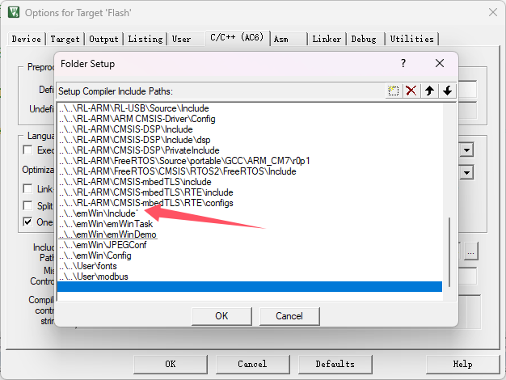
Task: Switch to the Target tab
Action: pyautogui.click(x=65, y=39)
